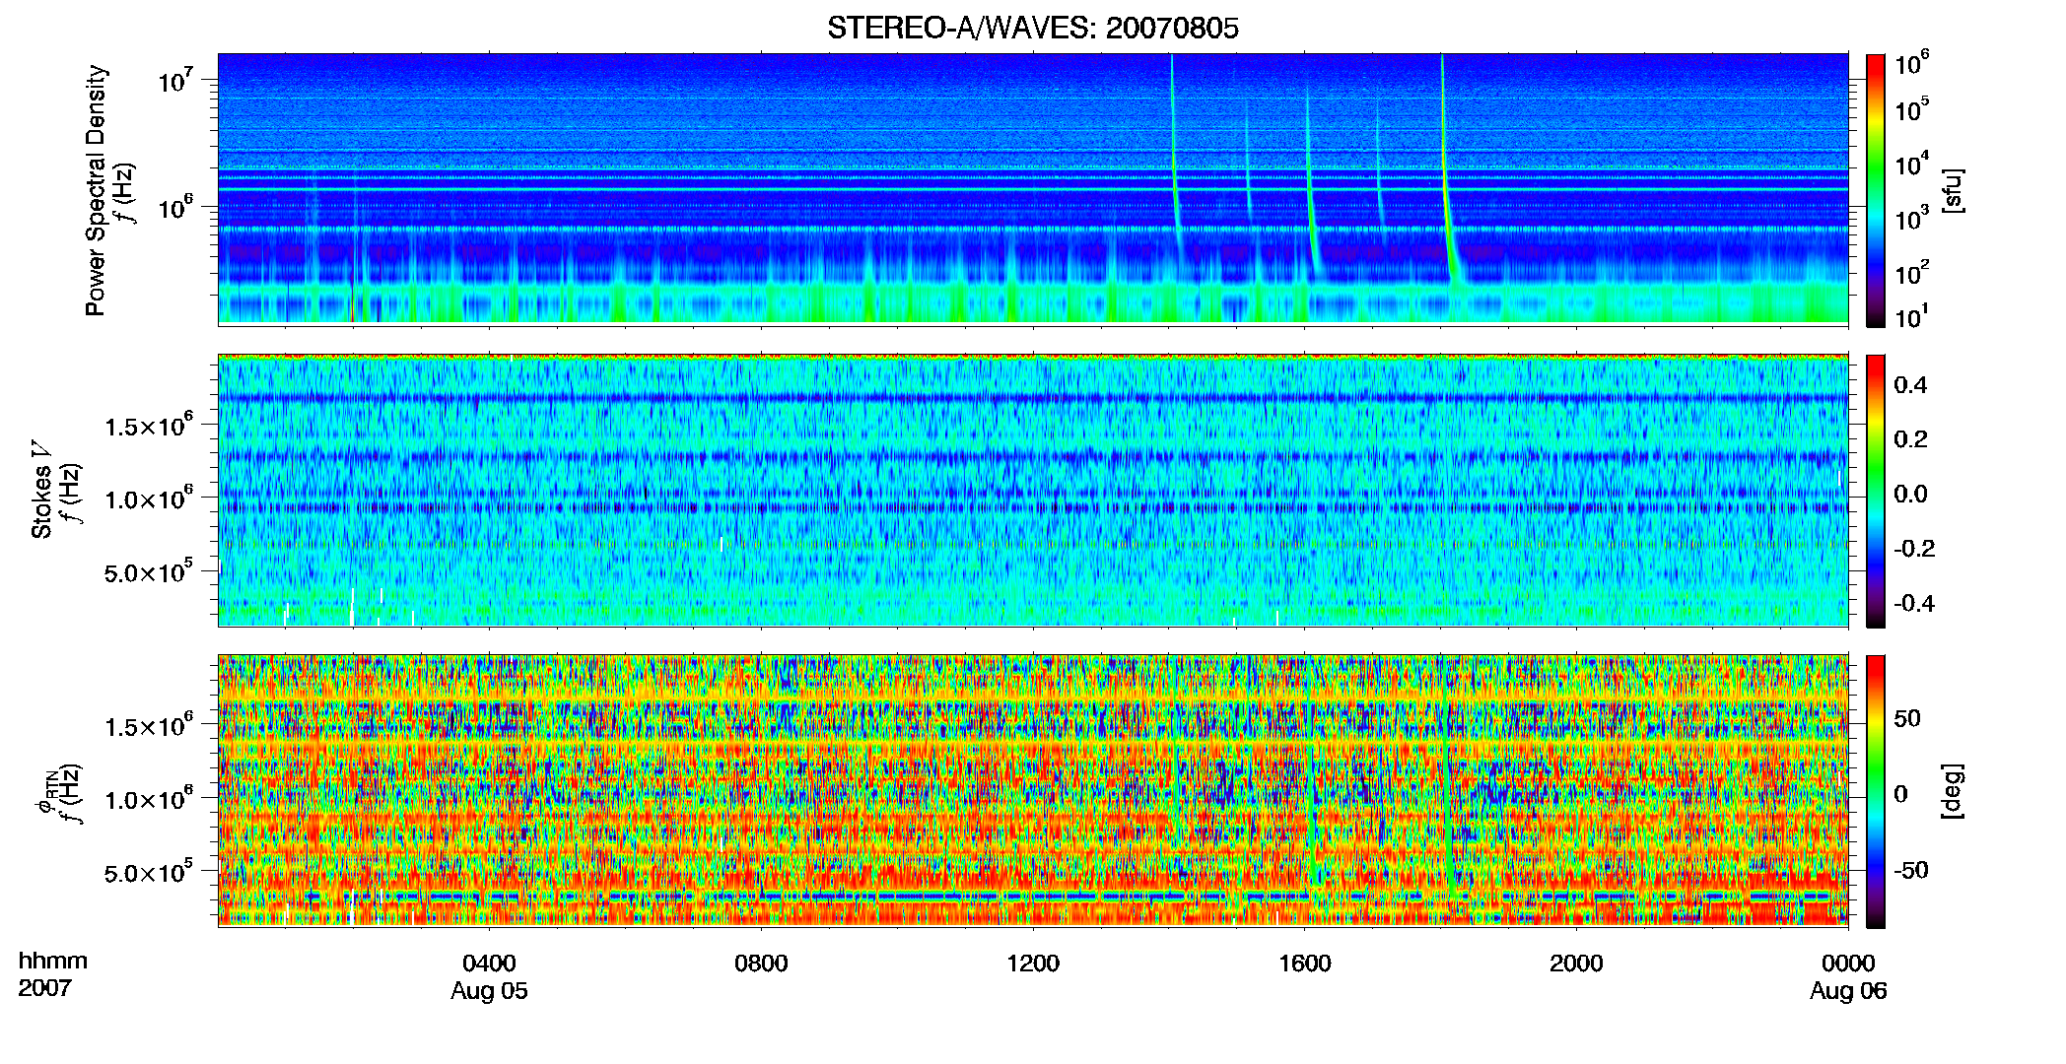Click the "5.0×10⁵" tick in φ RTN panel

tap(149, 873)
